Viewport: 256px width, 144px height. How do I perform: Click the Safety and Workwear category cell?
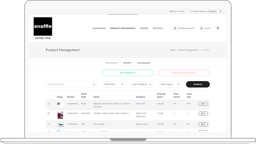pos(141,115)
